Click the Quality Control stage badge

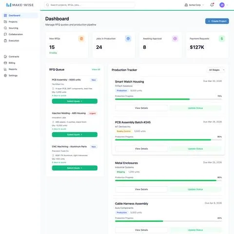click(124, 131)
